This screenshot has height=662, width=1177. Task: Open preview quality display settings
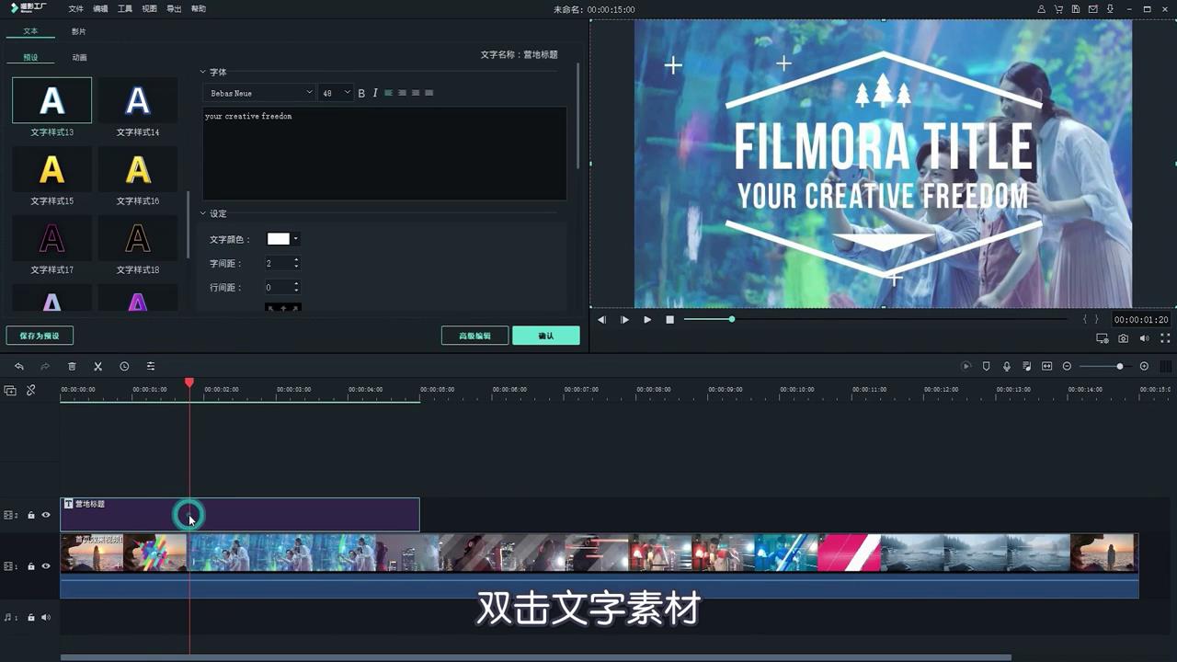(x=1103, y=338)
